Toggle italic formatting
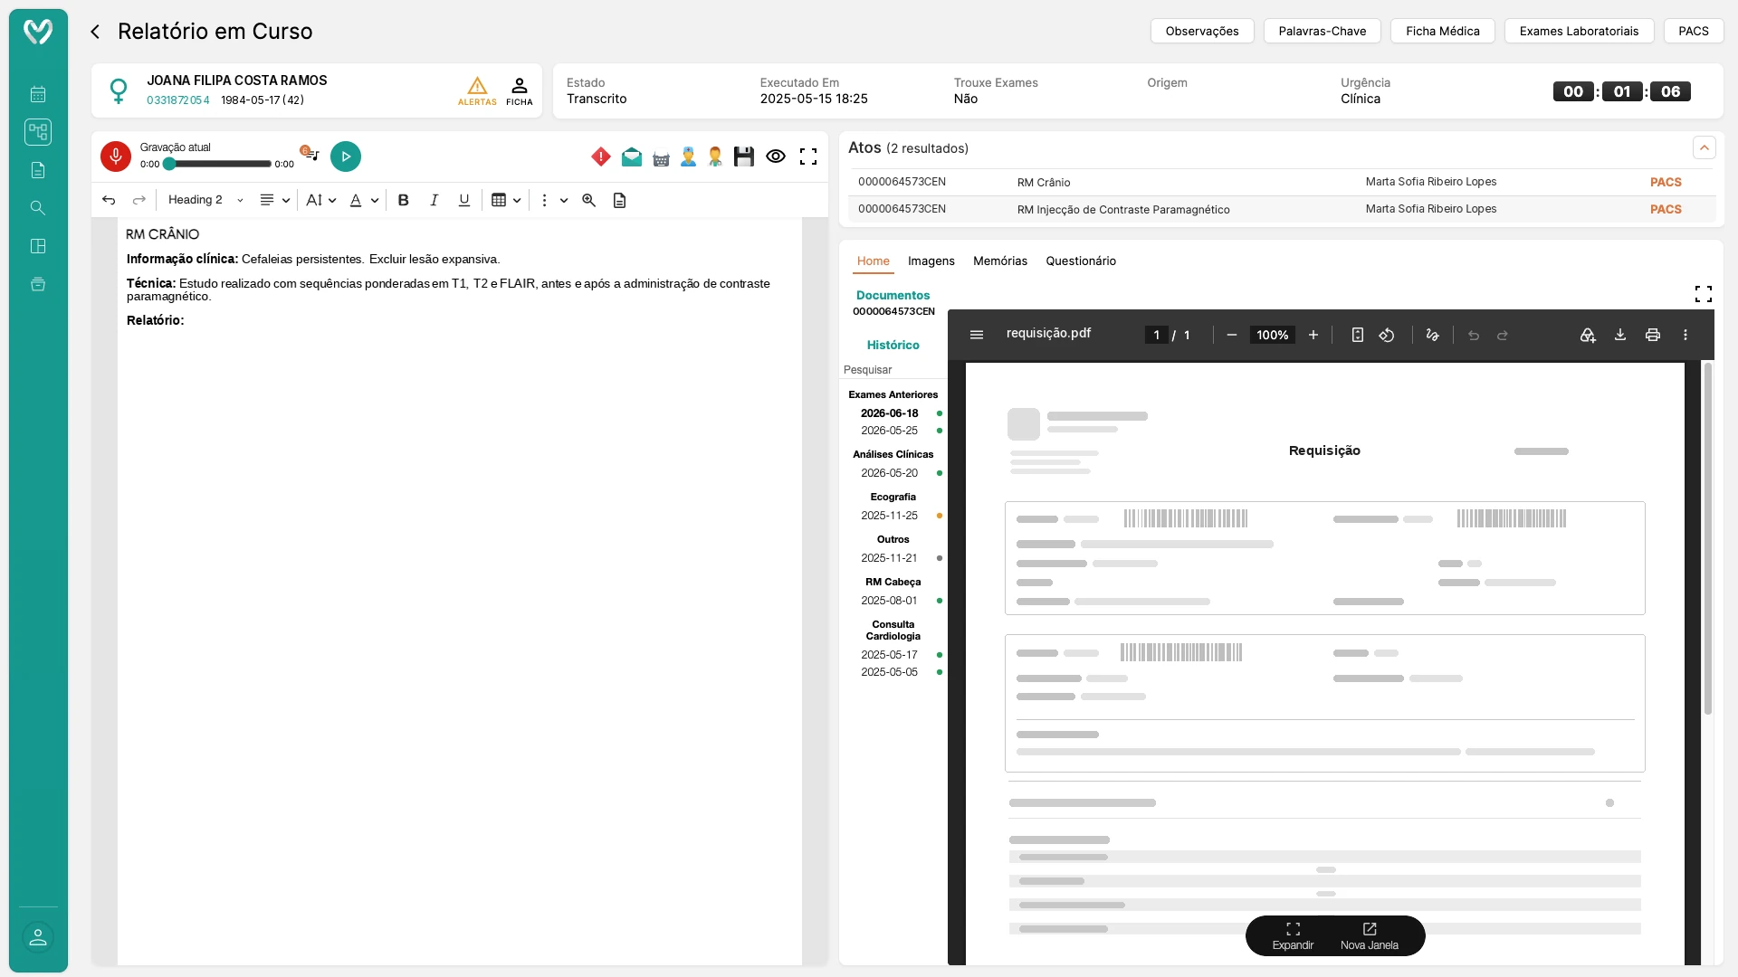 click(434, 200)
